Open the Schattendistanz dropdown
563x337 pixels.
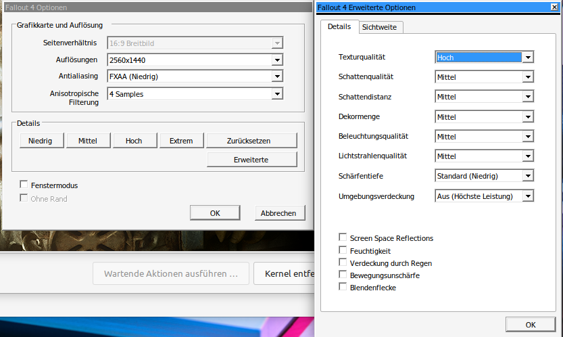coord(484,97)
